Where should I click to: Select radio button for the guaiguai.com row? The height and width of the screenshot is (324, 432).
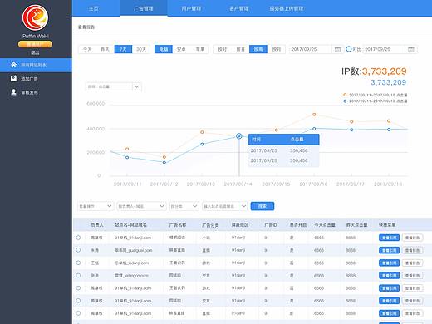[78, 250]
